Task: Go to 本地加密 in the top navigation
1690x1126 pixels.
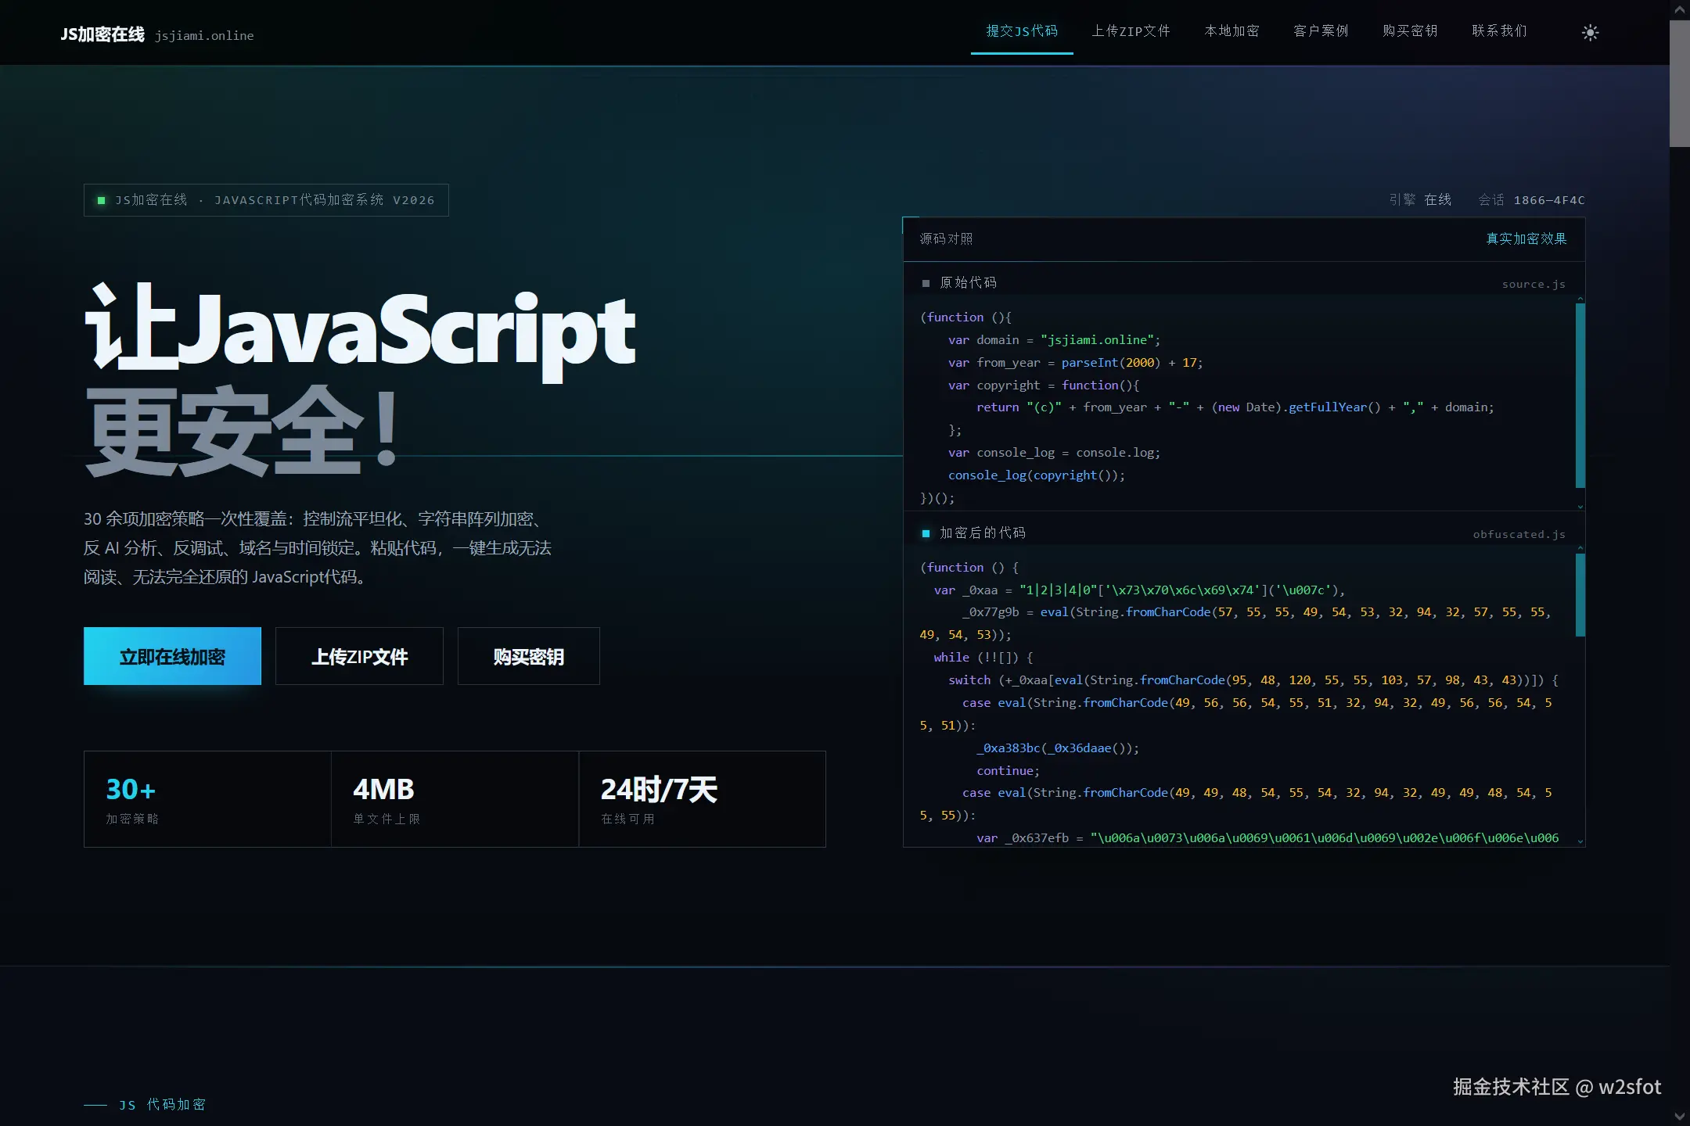Action: 1232,31
